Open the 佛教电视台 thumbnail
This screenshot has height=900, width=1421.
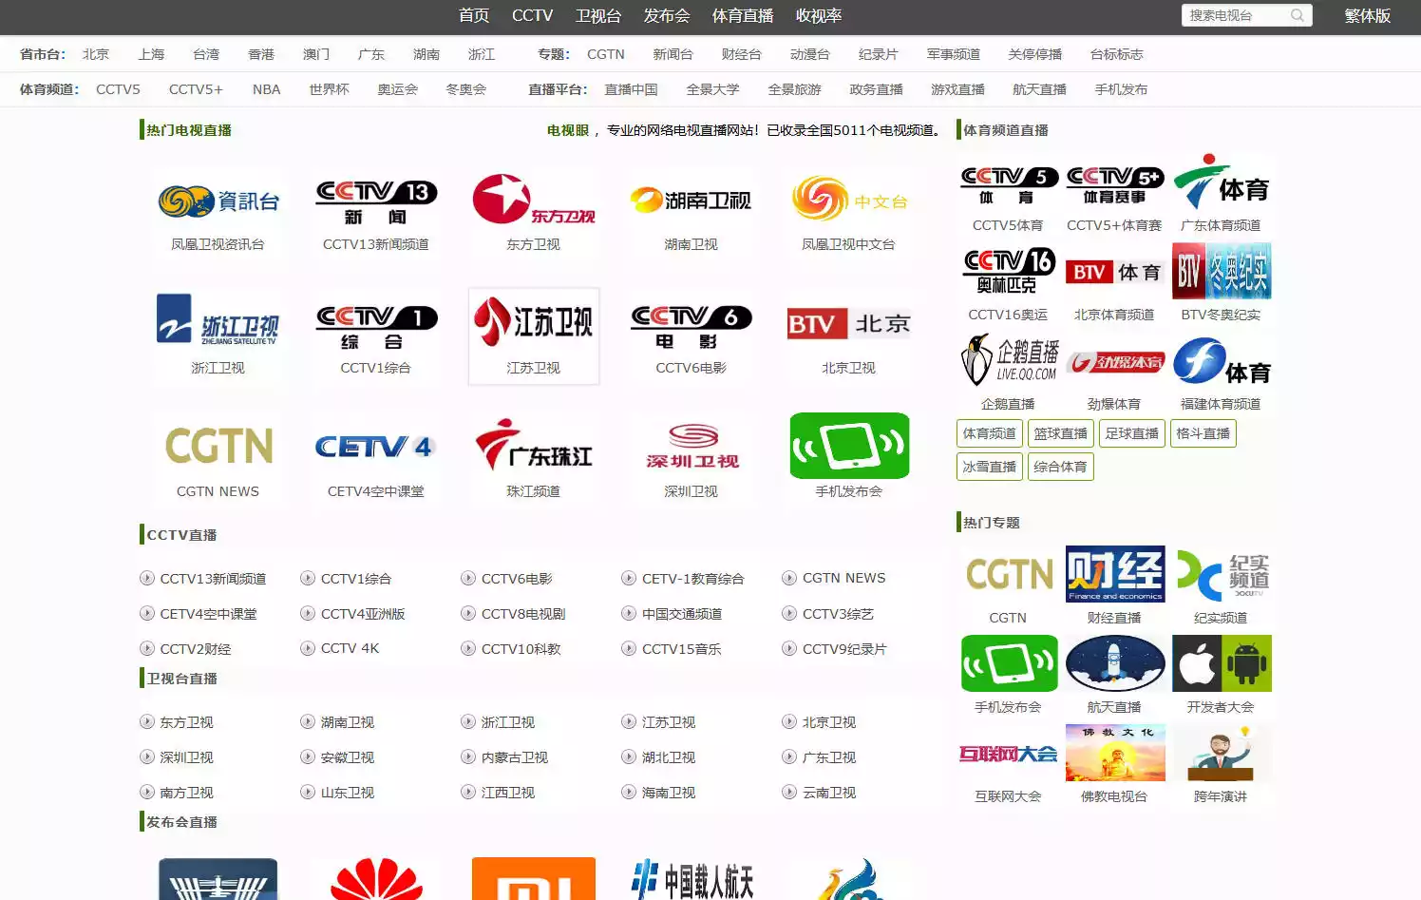point(1115,753)
